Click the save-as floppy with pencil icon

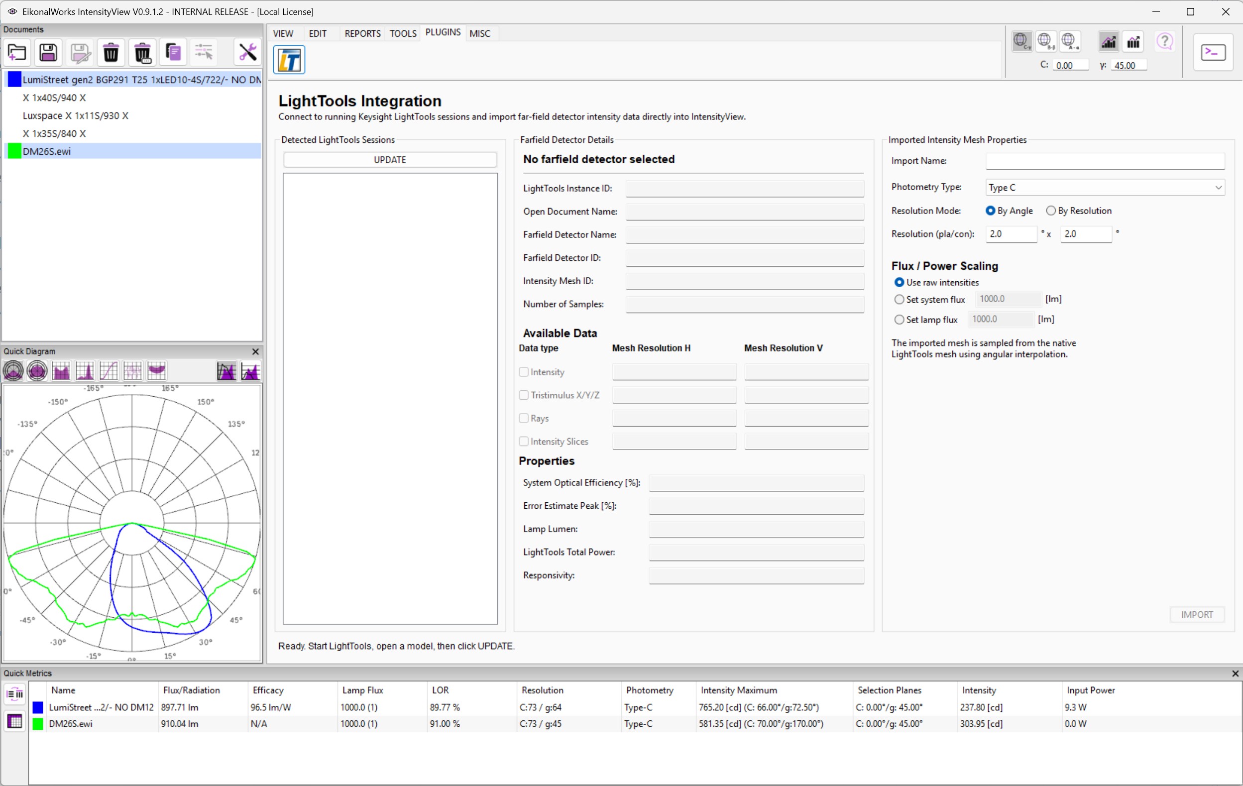[x=80, y=52]
